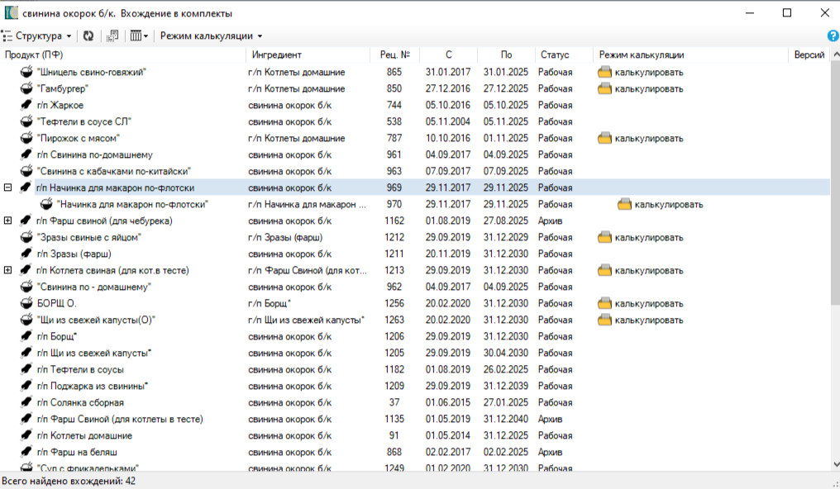Click dish icon of "Тефтели в соусе СЛ"

tap(26, 121)
